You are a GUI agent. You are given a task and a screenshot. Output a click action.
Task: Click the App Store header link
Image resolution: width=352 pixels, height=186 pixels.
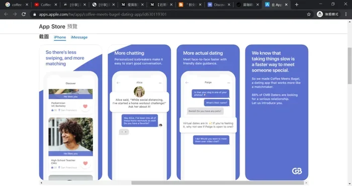[x=52, y=27]
